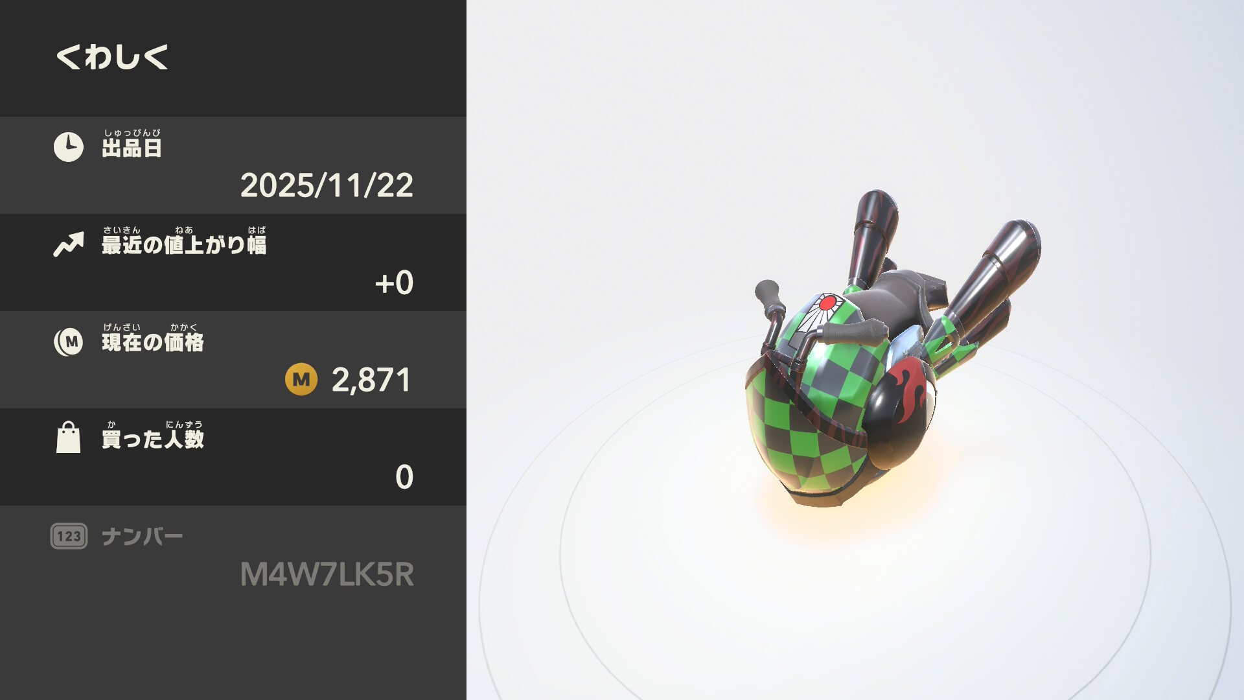Click the clock icon beside 出品日
The image size is (1244, 700).
coord(68,147)
